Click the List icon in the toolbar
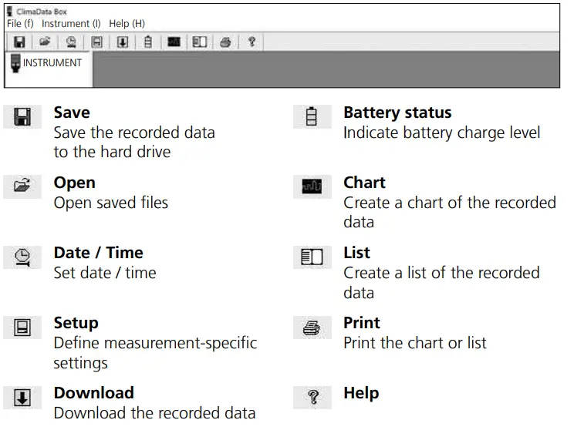This screenshot has width=574, height=440. pos(200,42)
